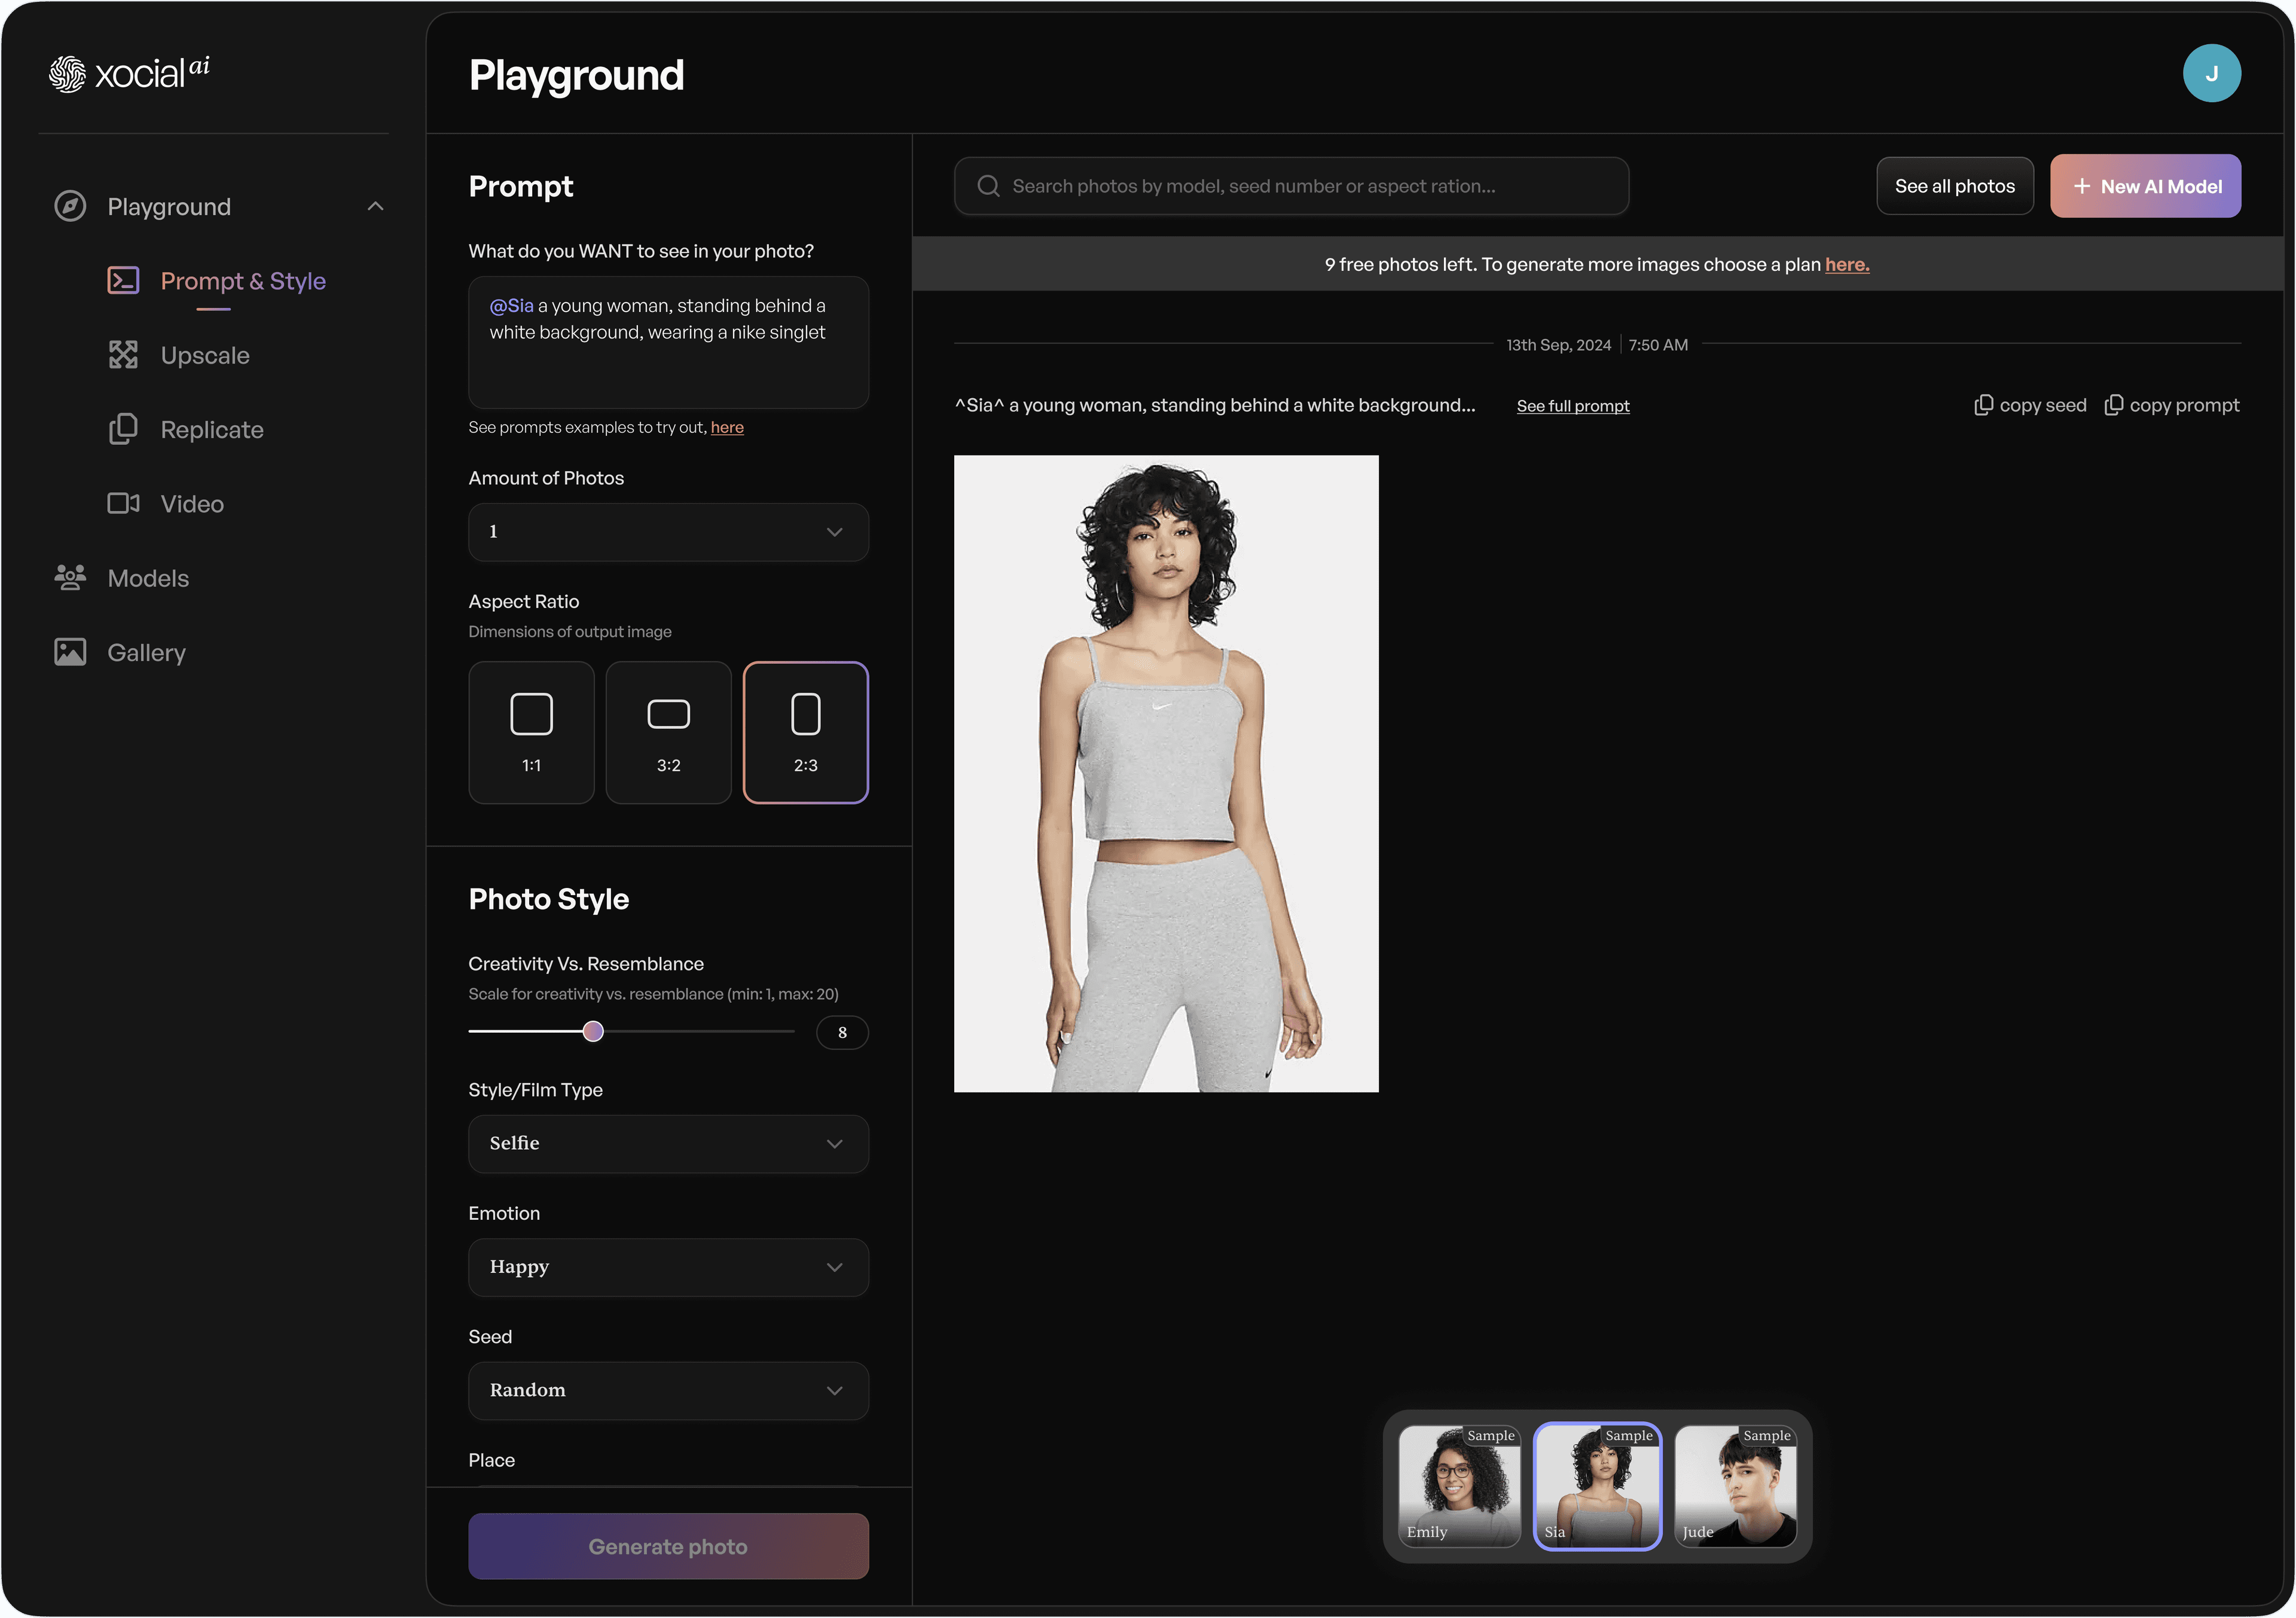Click the Creativity vs Resemblance slider handle
This screenshot has height=1618, width=2296.
coord(593,1031)
